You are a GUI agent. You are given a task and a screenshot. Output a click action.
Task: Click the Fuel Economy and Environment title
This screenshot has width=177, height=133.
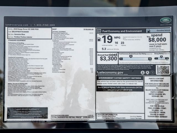(122, 31)
